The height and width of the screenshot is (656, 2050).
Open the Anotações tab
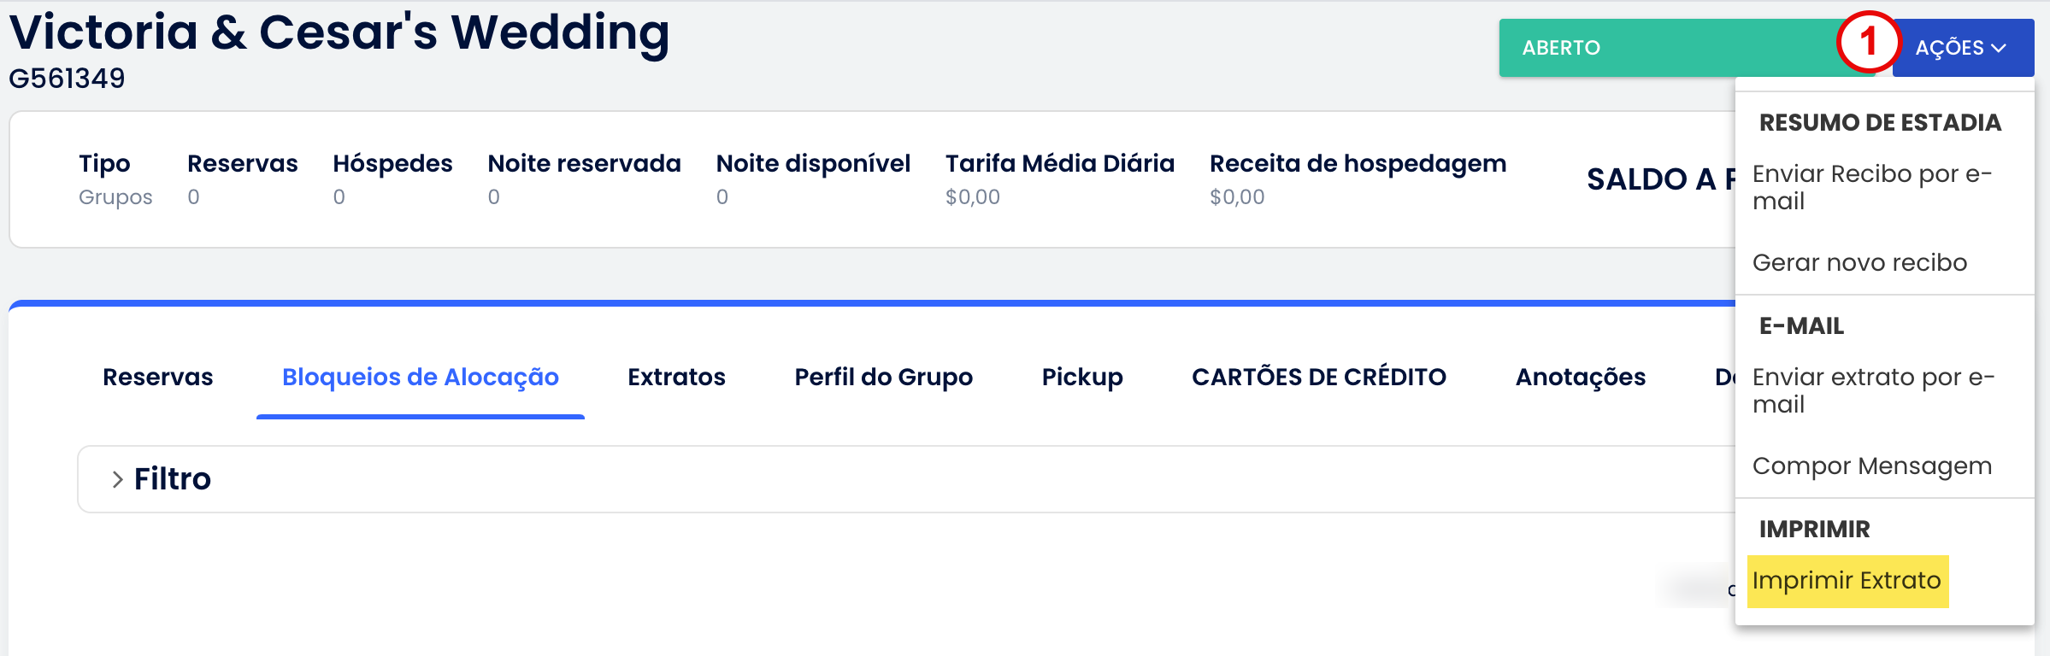click(x=1580, y=377)
